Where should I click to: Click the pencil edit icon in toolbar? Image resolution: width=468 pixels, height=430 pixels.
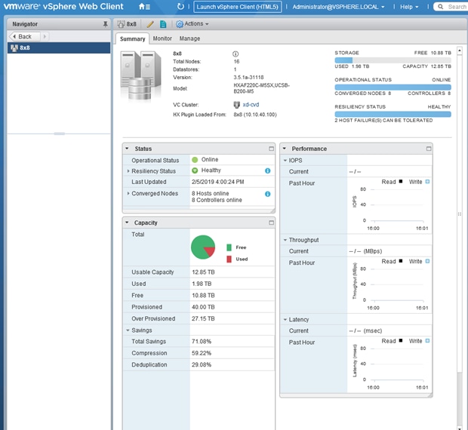point(150,24)
